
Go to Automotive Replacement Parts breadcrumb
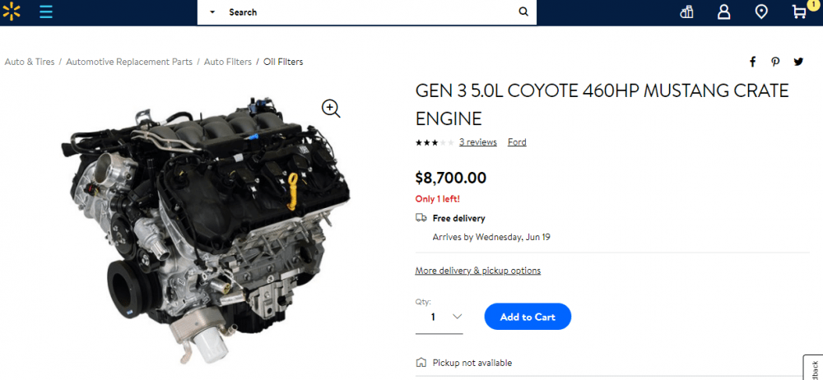click(x=129, y=62)
